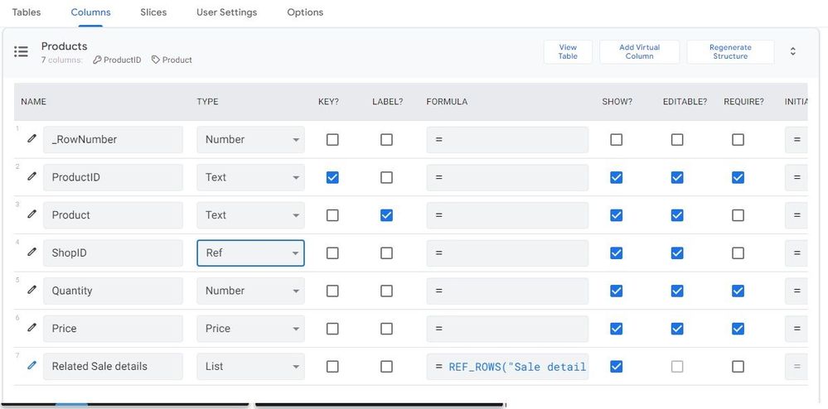The height and width of the screenshot is (409, 828).
Task: Uncheck EDITABLE for the ShopID column
Action: click(677, 253)
